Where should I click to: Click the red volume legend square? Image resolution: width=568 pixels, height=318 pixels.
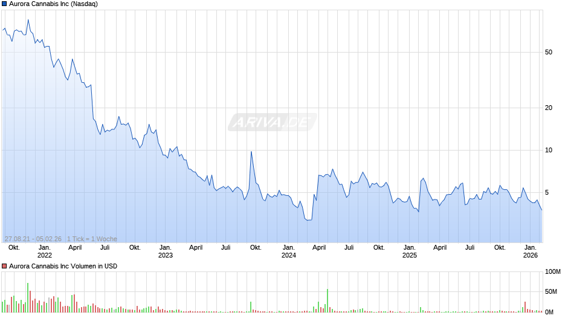click(x=4, y=266)
